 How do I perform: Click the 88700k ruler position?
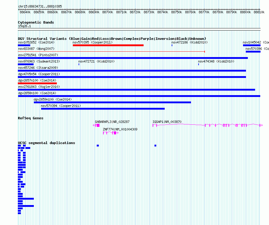tap(108, 12)
